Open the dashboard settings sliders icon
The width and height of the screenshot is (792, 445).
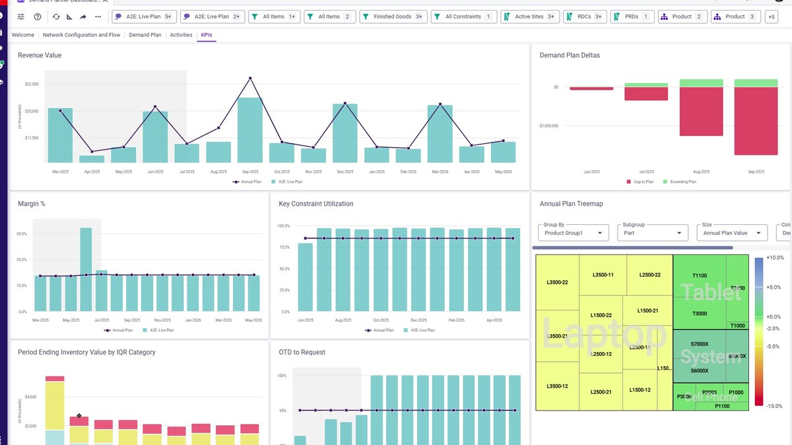point(21,16)
